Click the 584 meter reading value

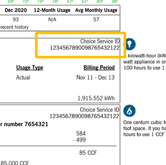coord(81,133)
